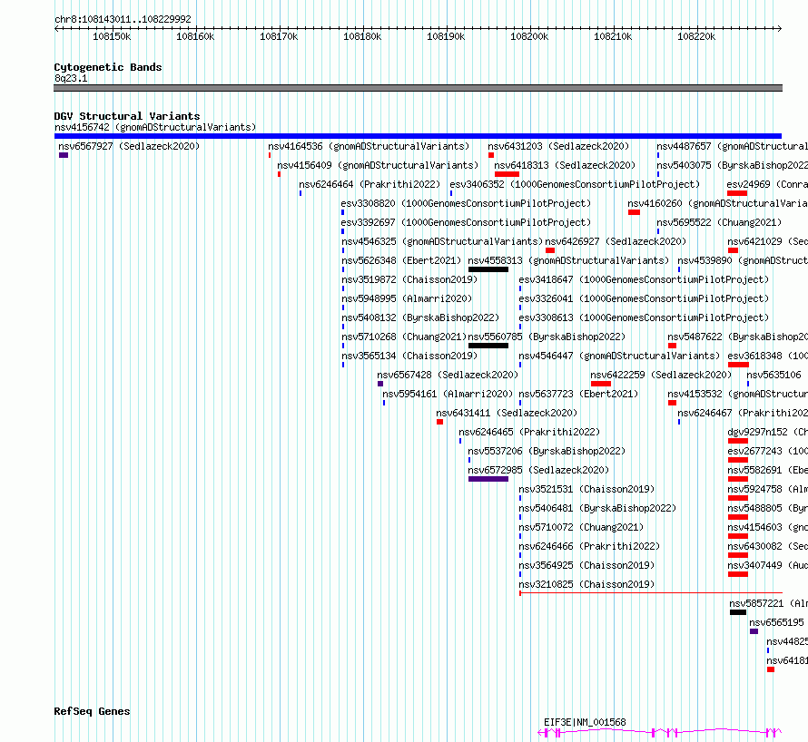
Task: Click the chr8:108143011..108229992 coordinates text
Action: click(x=123, y=19)
